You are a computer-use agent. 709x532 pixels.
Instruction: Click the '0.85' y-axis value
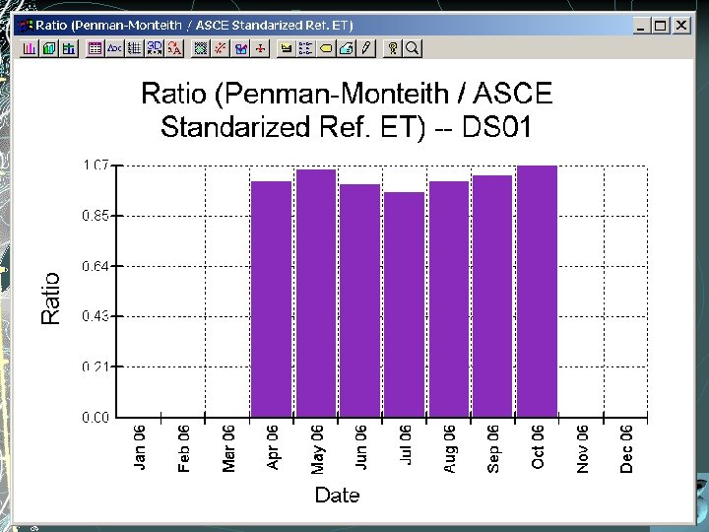tap(96, 216)
